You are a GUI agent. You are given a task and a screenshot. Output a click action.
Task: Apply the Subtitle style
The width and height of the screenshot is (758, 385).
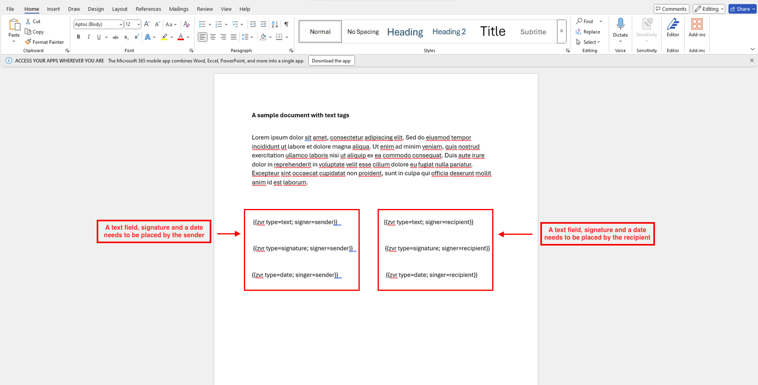coord(533,32)
